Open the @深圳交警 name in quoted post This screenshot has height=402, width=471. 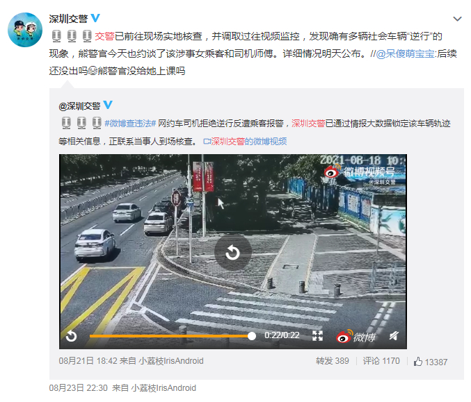coord(79,106)
